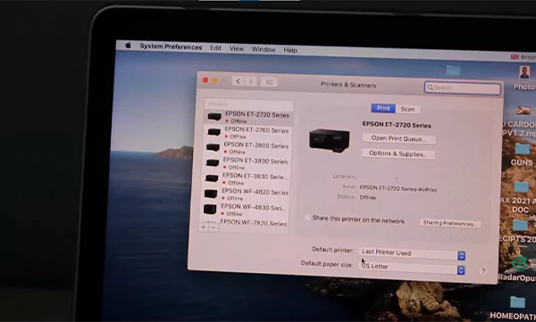Viewport: 536px width, 322px height.
Task: Switch to the Print tab
Action: [383, 108]
